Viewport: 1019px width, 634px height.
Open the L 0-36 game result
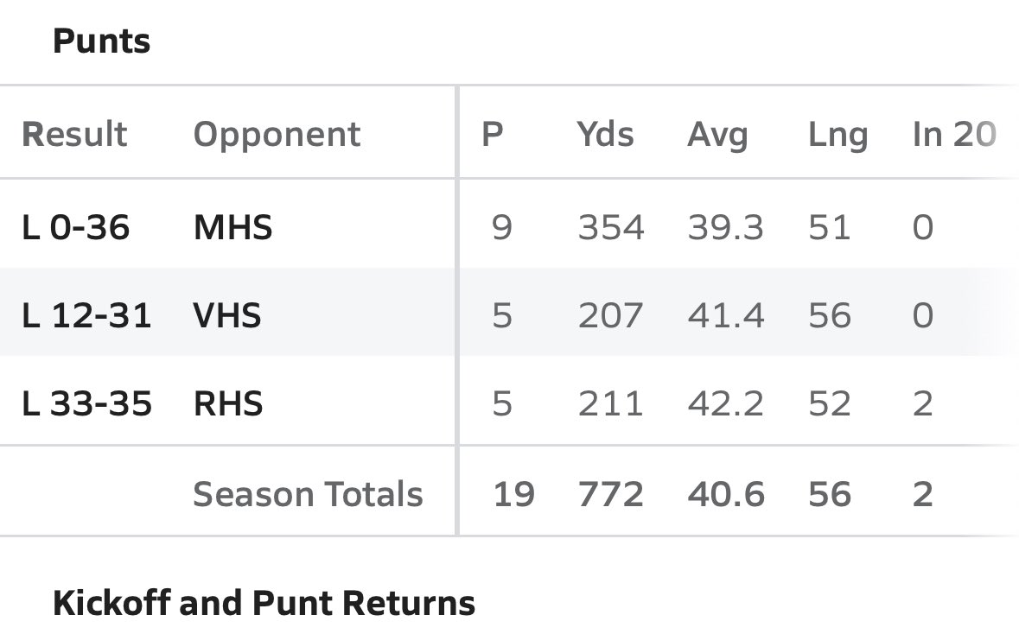click(75, 227)
